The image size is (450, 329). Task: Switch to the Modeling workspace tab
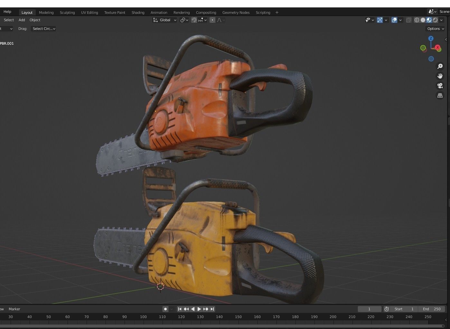pos(46,13)
